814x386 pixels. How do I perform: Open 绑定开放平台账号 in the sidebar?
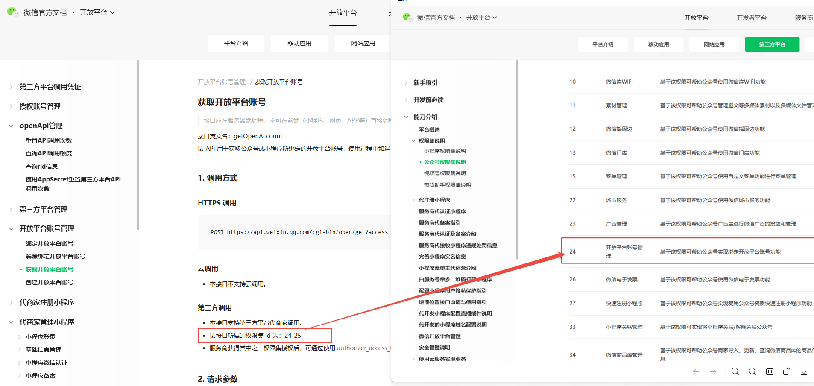(50, 243)
